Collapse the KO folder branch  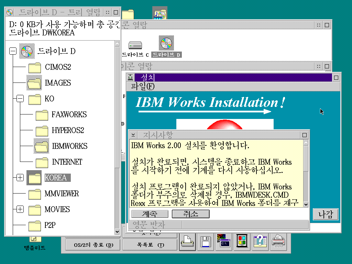click(x=20, y=99)
